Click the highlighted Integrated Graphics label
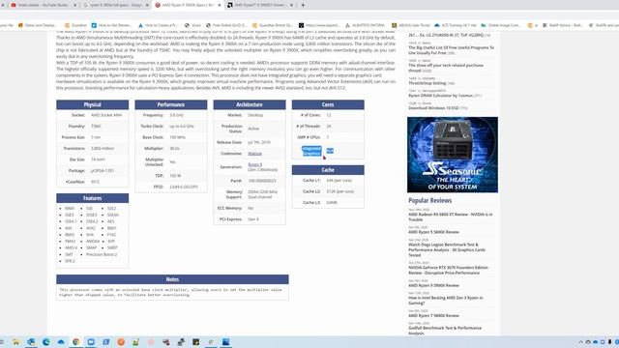The image size is (619, 348). (x=311, y=151)
